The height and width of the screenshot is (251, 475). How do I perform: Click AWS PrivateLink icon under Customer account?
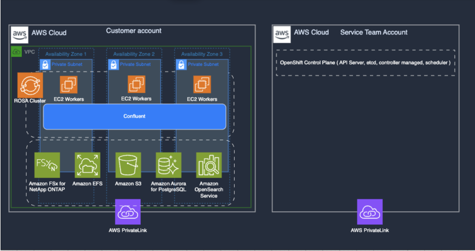pos(128,212)
